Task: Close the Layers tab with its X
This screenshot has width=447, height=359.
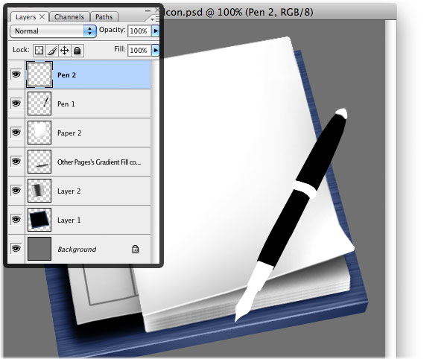Action: pyautogui.click(x=42, y=16)
